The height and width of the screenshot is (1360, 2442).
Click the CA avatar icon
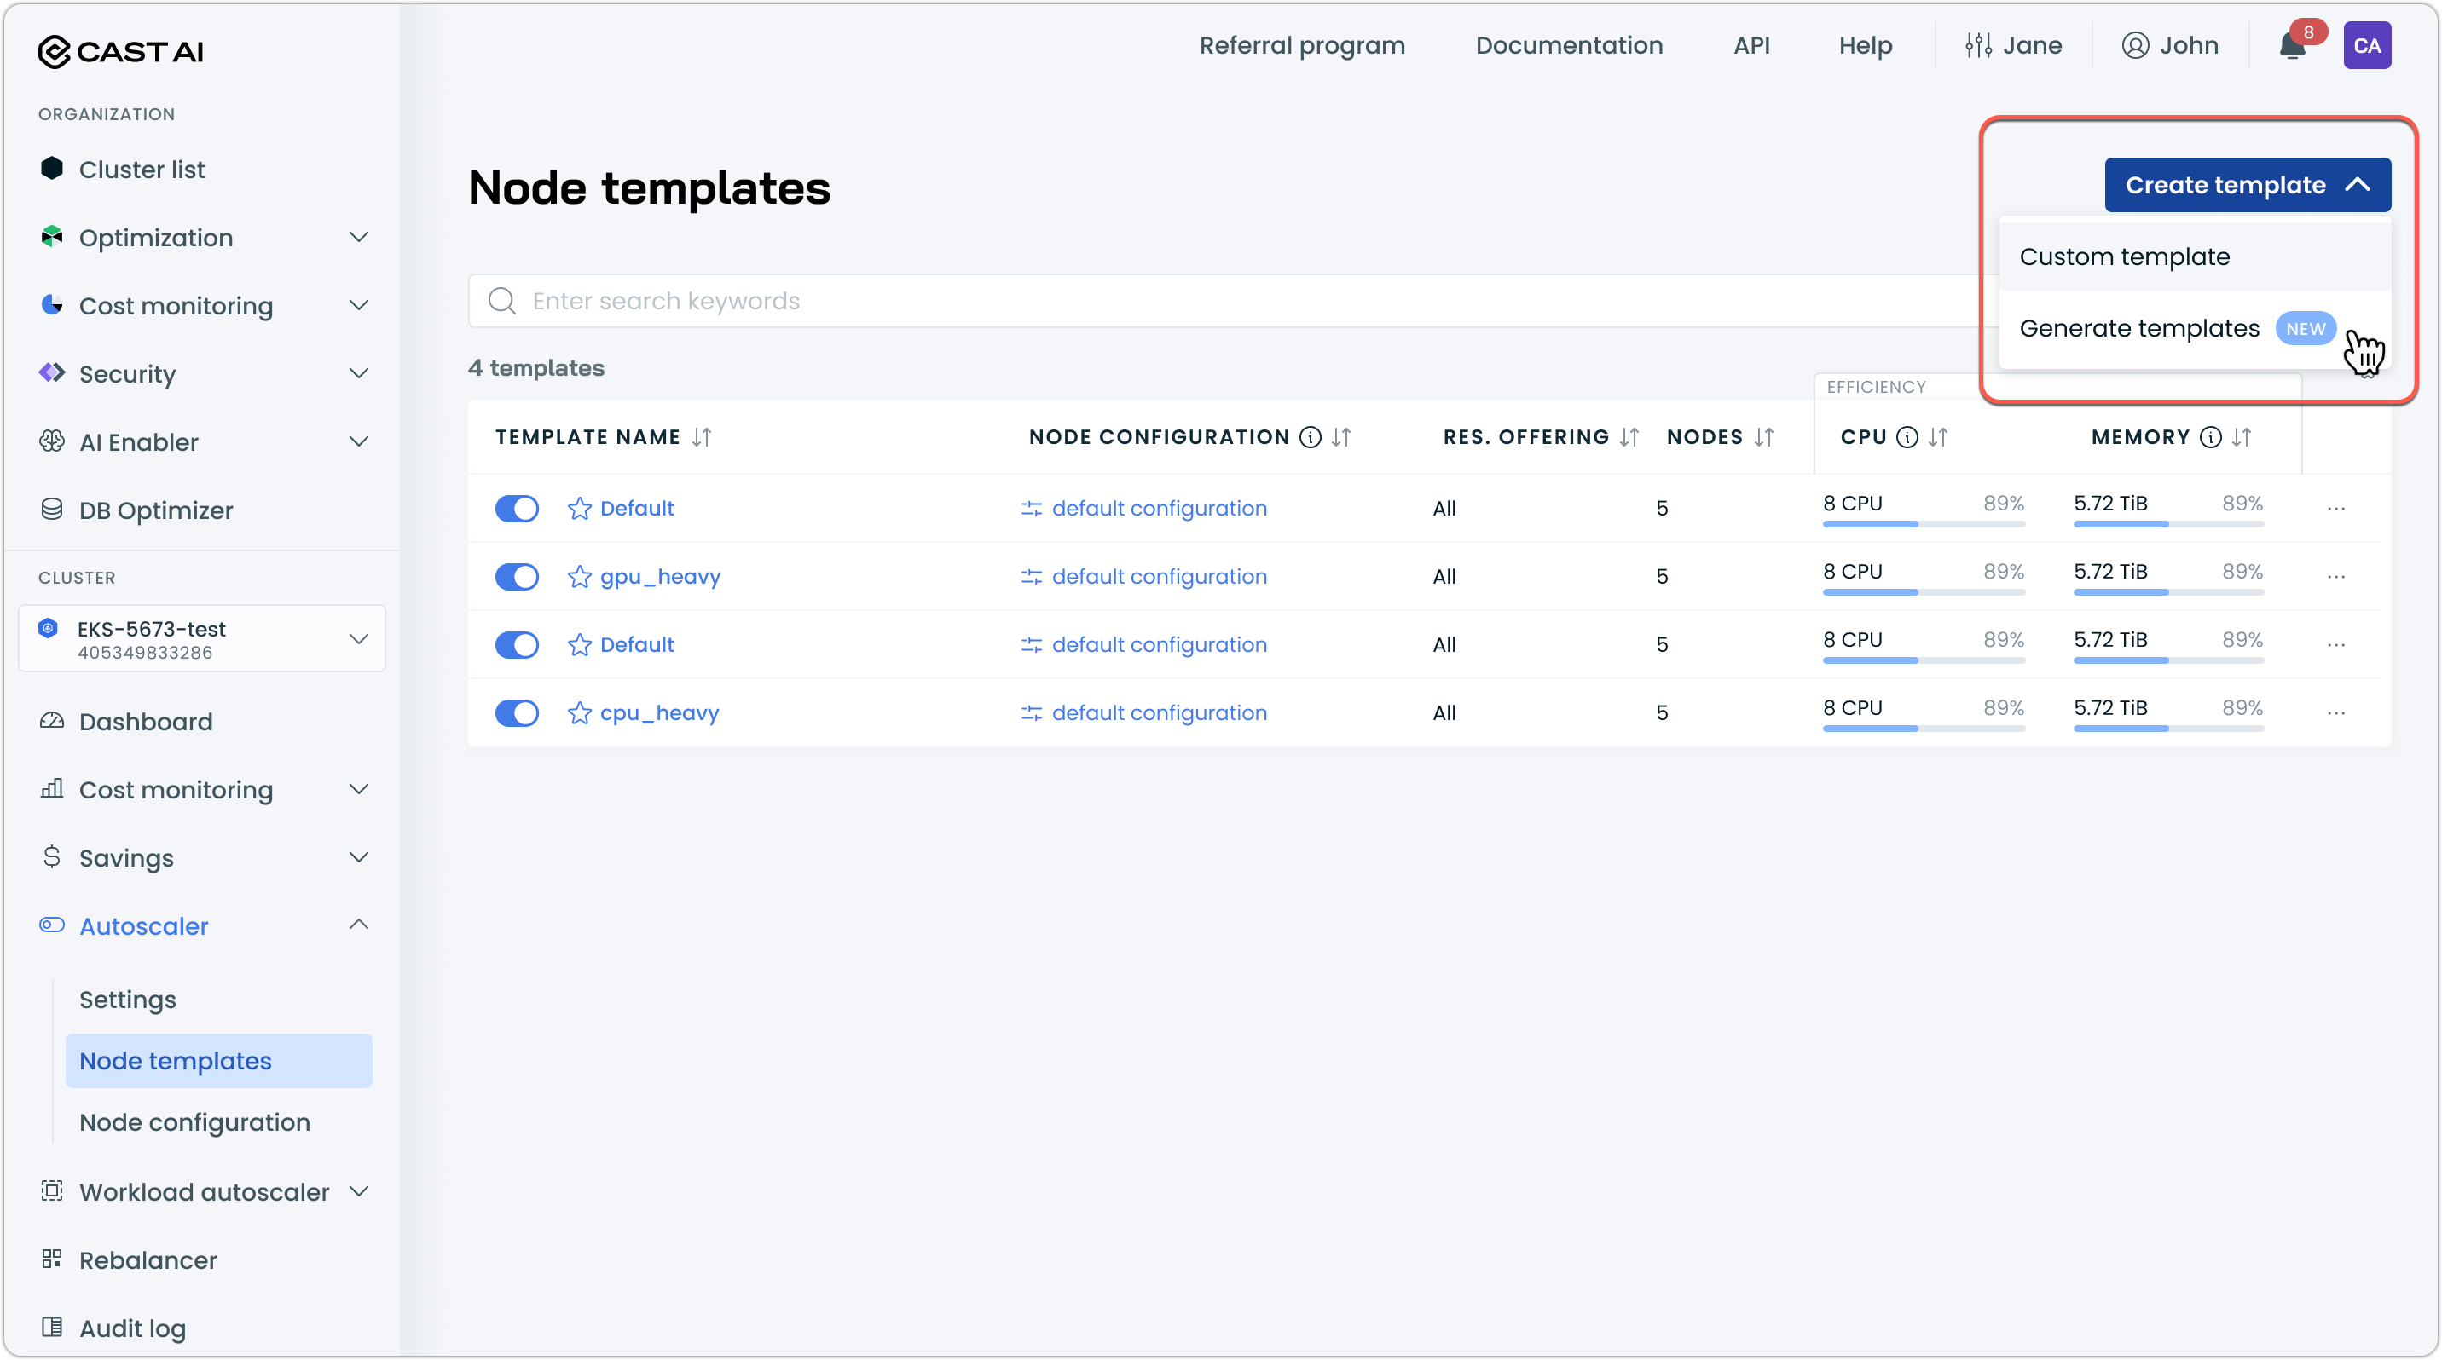coord(2366,46)
